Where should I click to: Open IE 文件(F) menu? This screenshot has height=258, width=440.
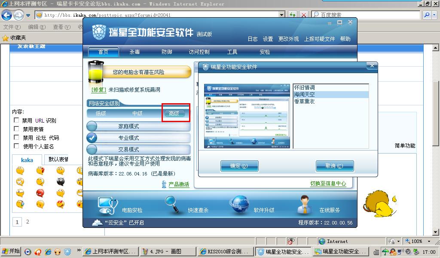click(12, 27)
